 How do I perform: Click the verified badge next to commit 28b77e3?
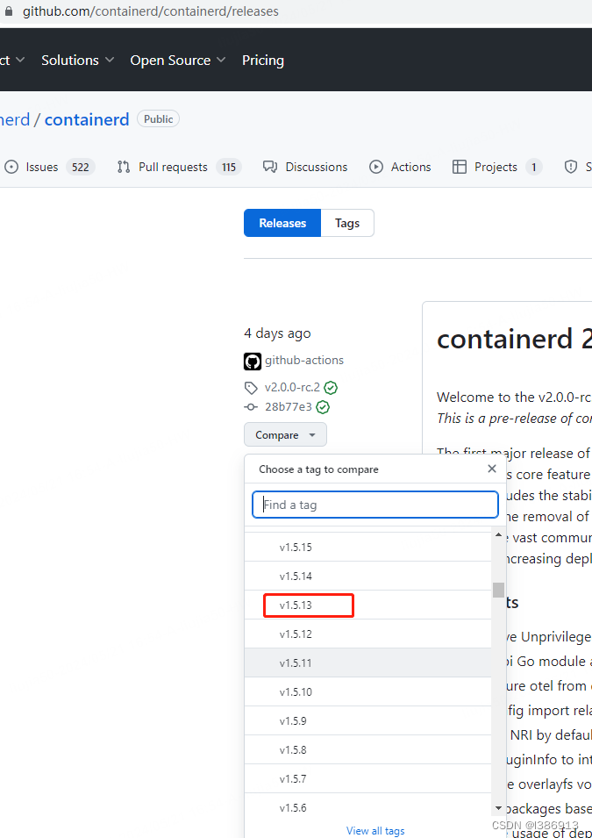pyautogui.click(x=322, y=406)
